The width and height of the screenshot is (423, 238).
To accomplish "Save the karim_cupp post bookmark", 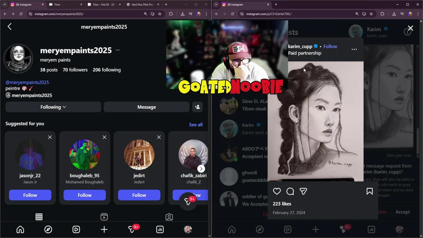I will (369, 191).
